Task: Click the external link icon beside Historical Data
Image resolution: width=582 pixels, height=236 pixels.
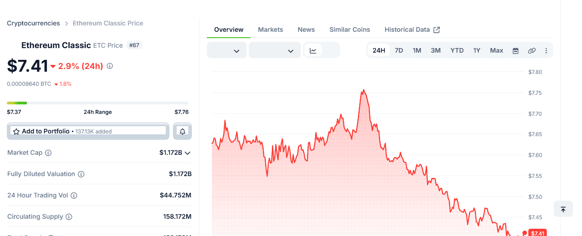Action: click(x=436, y=29)
